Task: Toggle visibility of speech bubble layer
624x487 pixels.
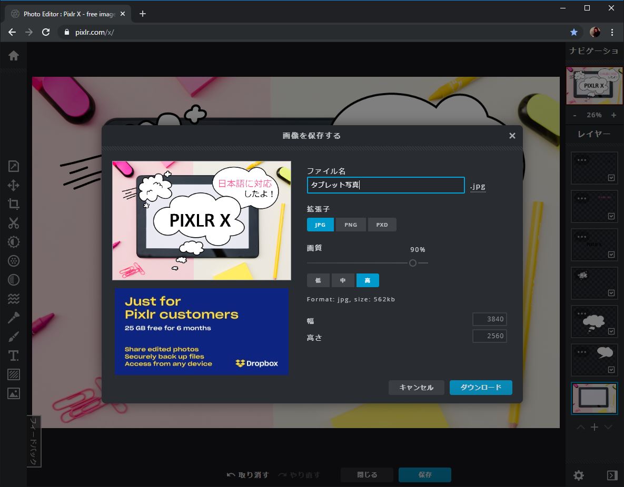Action: pos(611,370)
